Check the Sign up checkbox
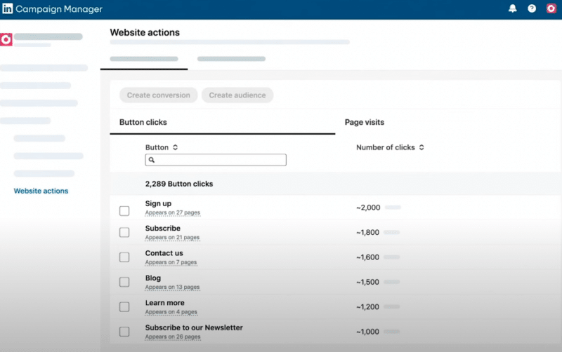Viewport: 562px width, 352px height. click(124, 211)
